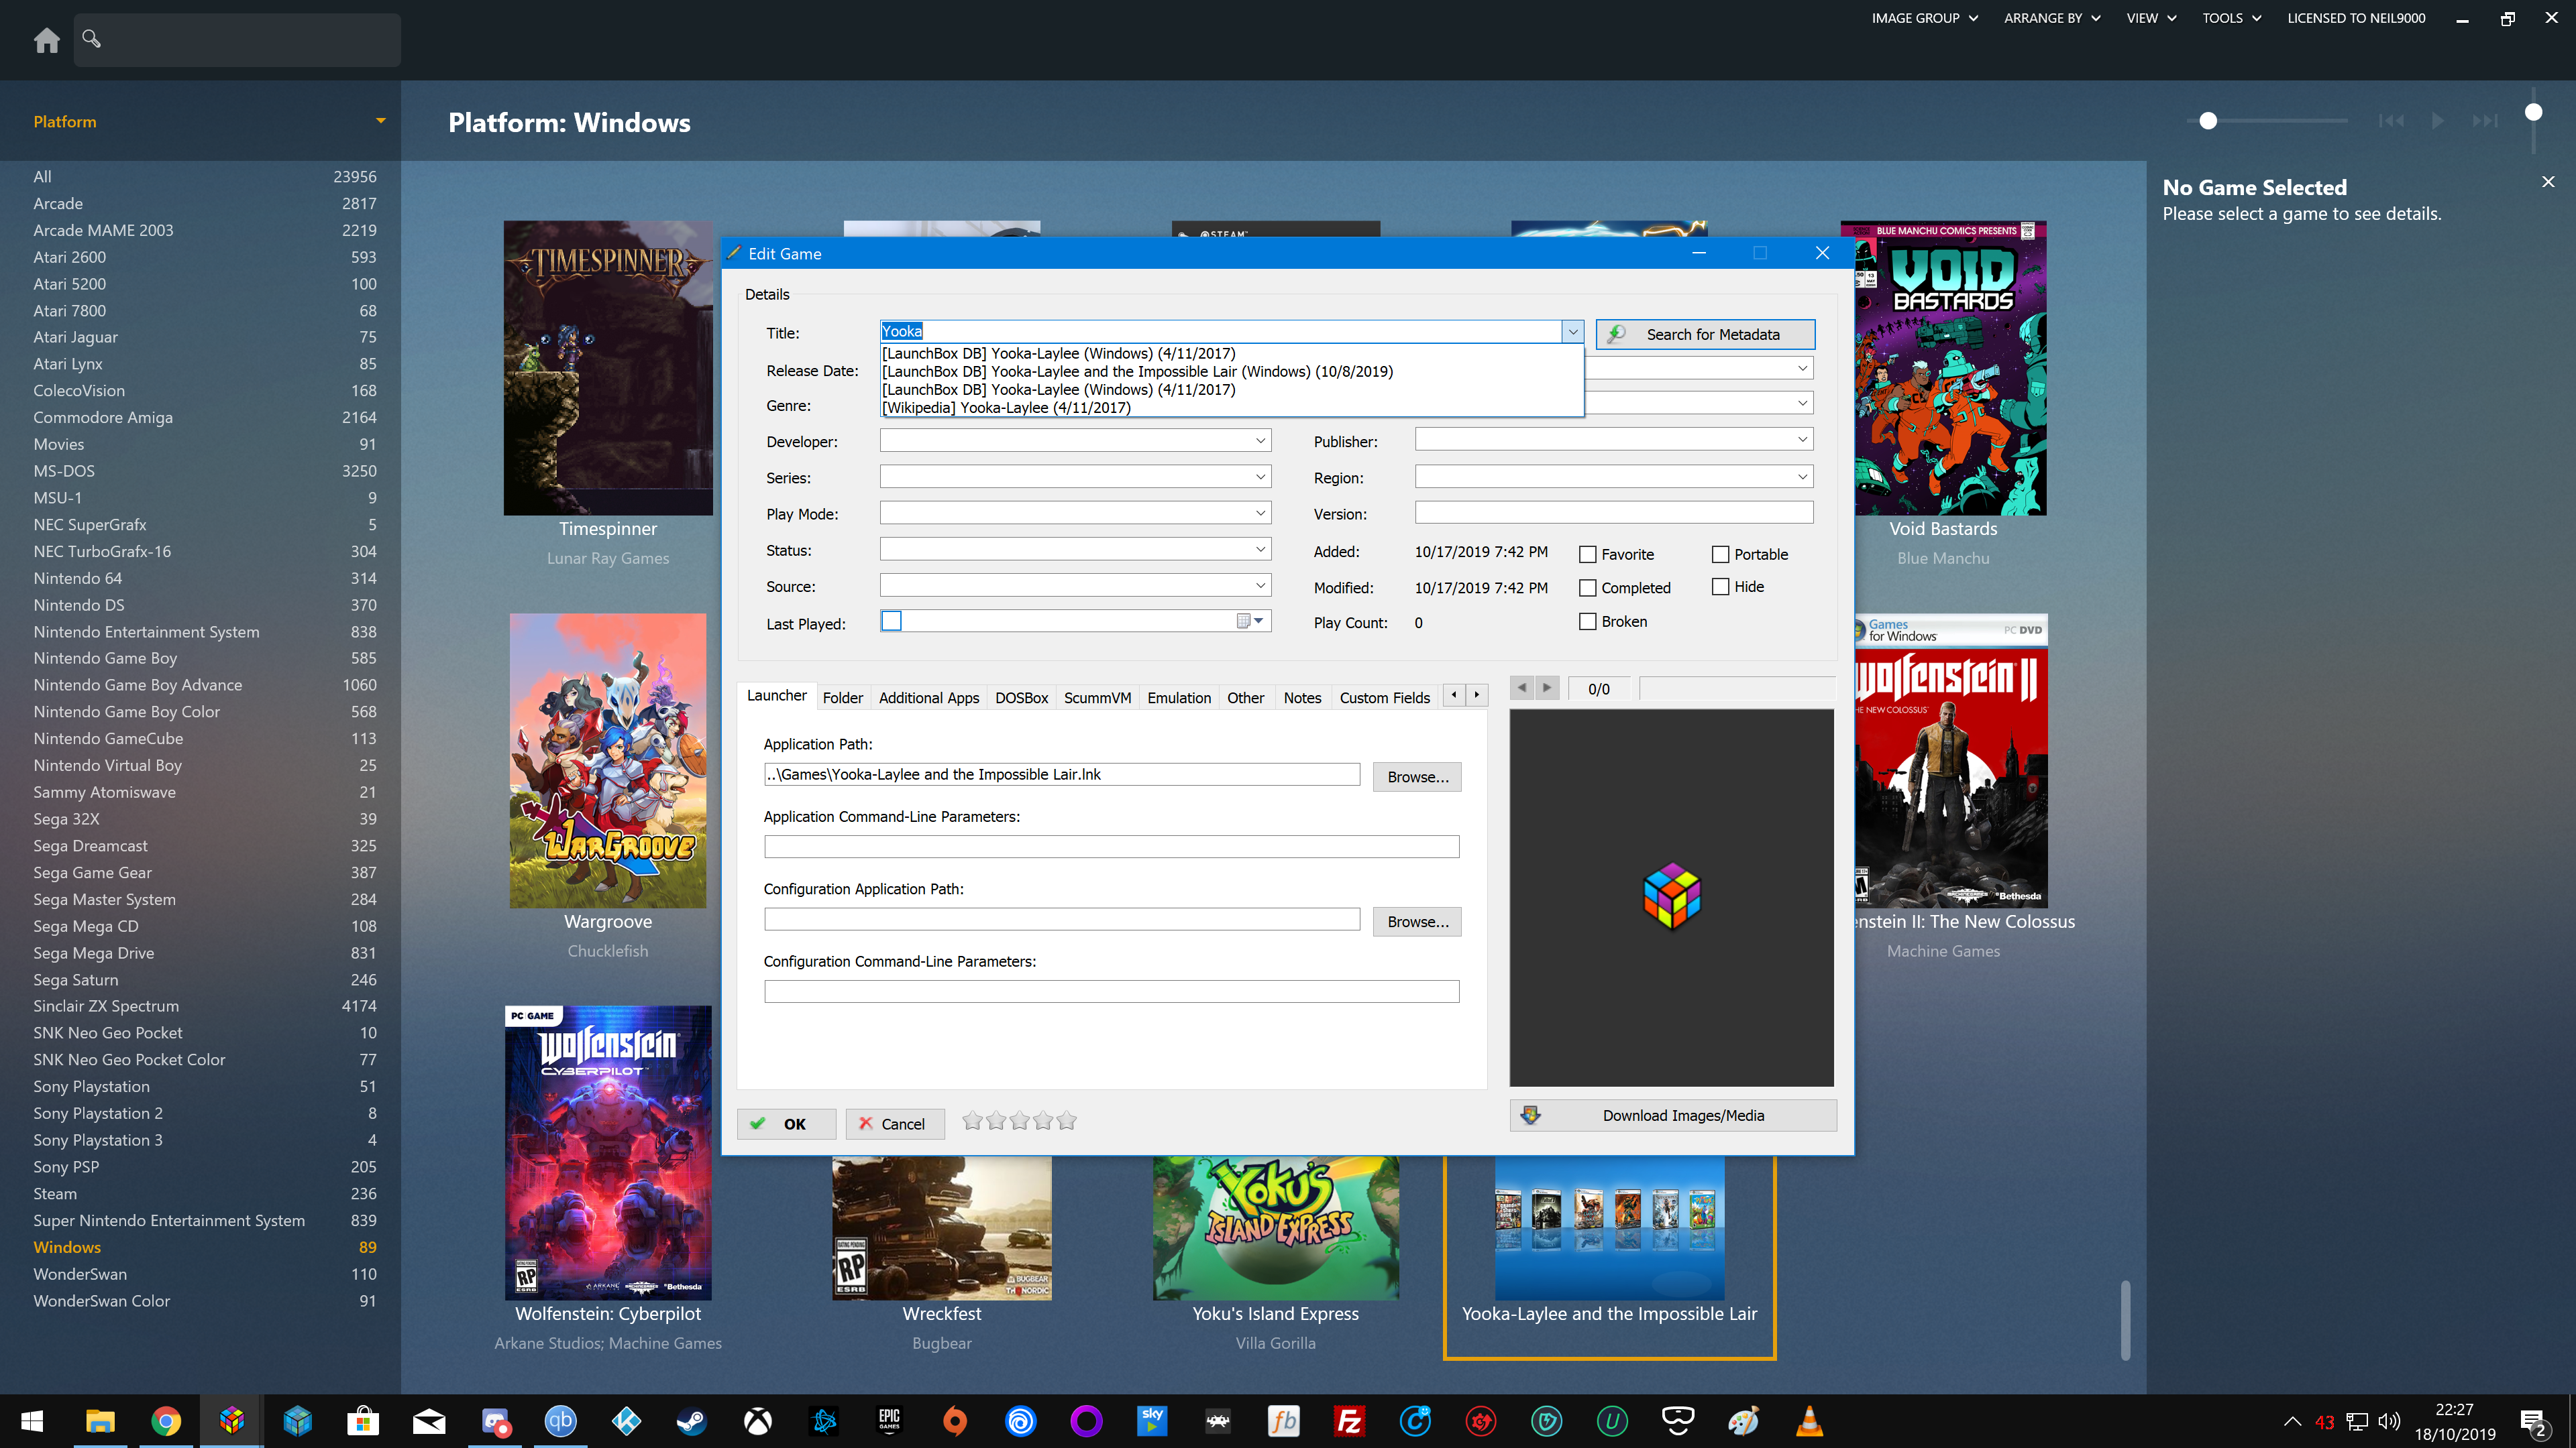Viewport: 2576px width, 1448px height.
Task: Click Search for Metadata button
Action: click(1705, 334)
